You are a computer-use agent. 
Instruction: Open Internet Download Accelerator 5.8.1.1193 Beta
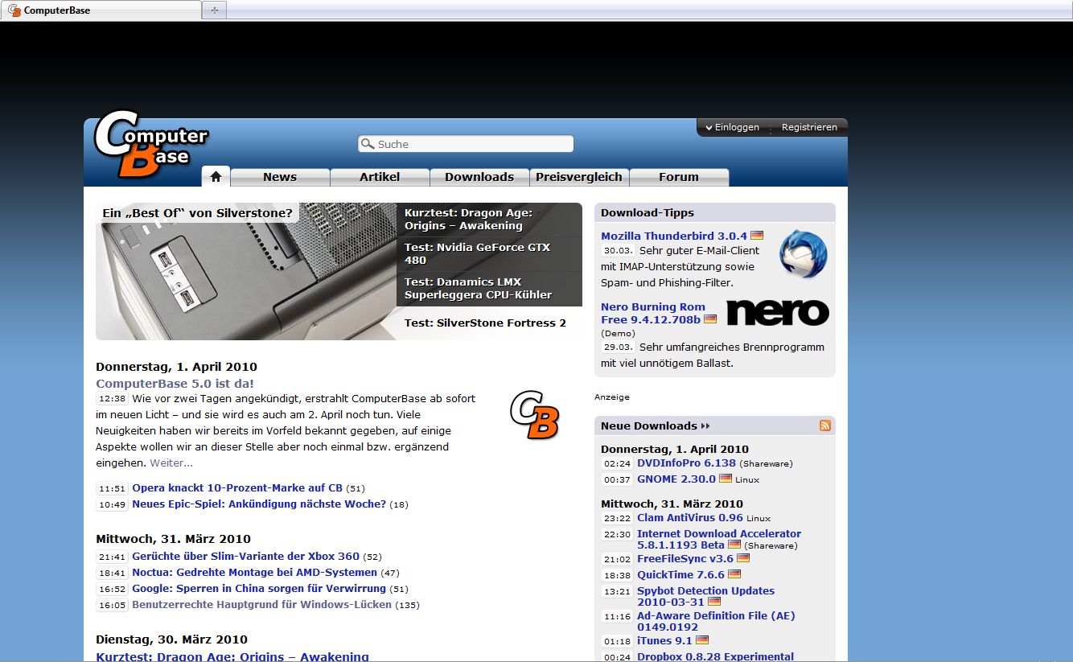tap(719, 539)
